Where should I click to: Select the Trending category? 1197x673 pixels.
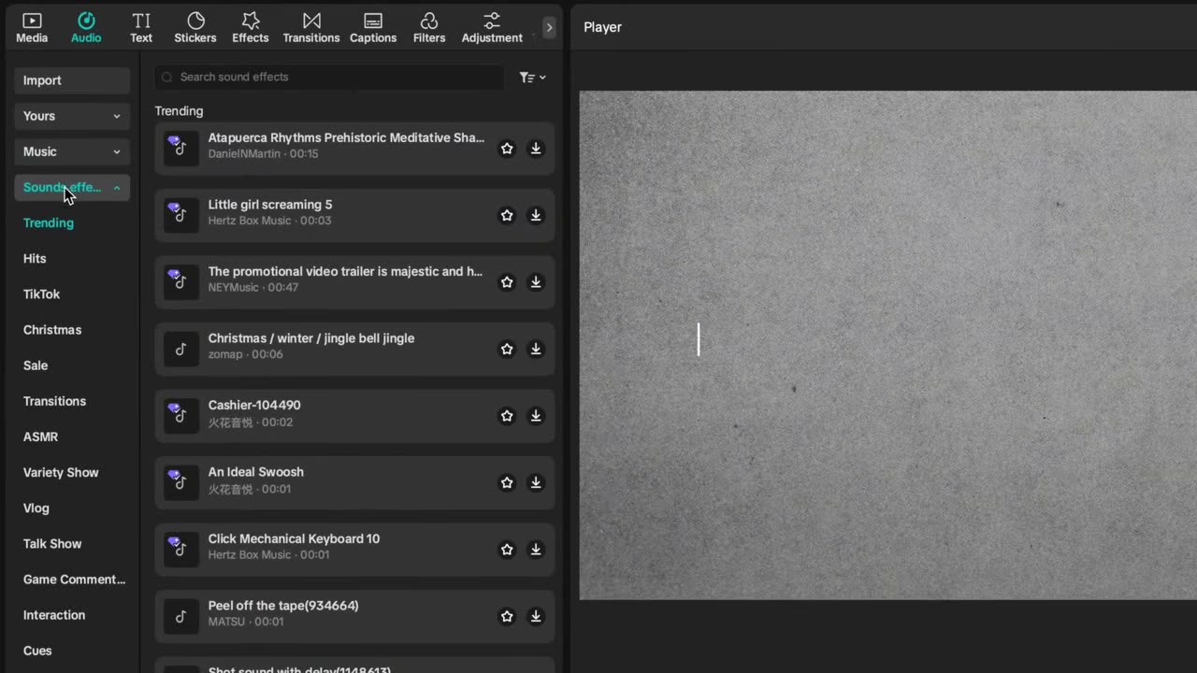pyautogui.click(x=49, y=222)
